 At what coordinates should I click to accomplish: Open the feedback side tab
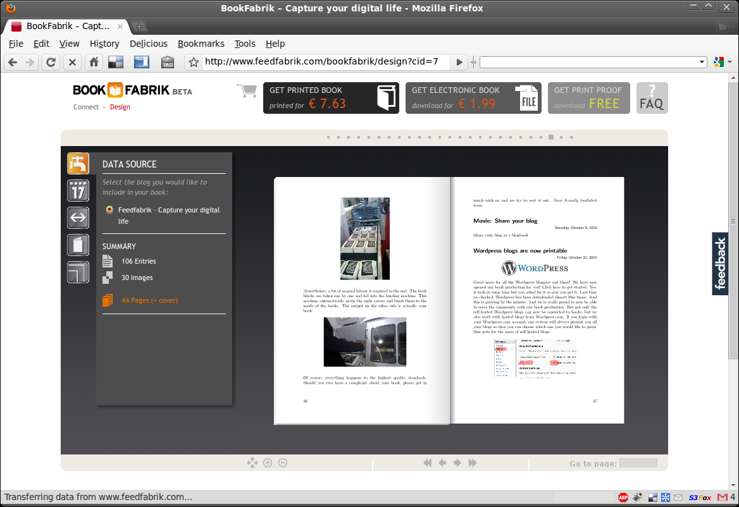719,263
